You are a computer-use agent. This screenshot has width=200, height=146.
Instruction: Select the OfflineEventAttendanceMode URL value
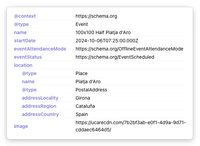click(129, 49)
